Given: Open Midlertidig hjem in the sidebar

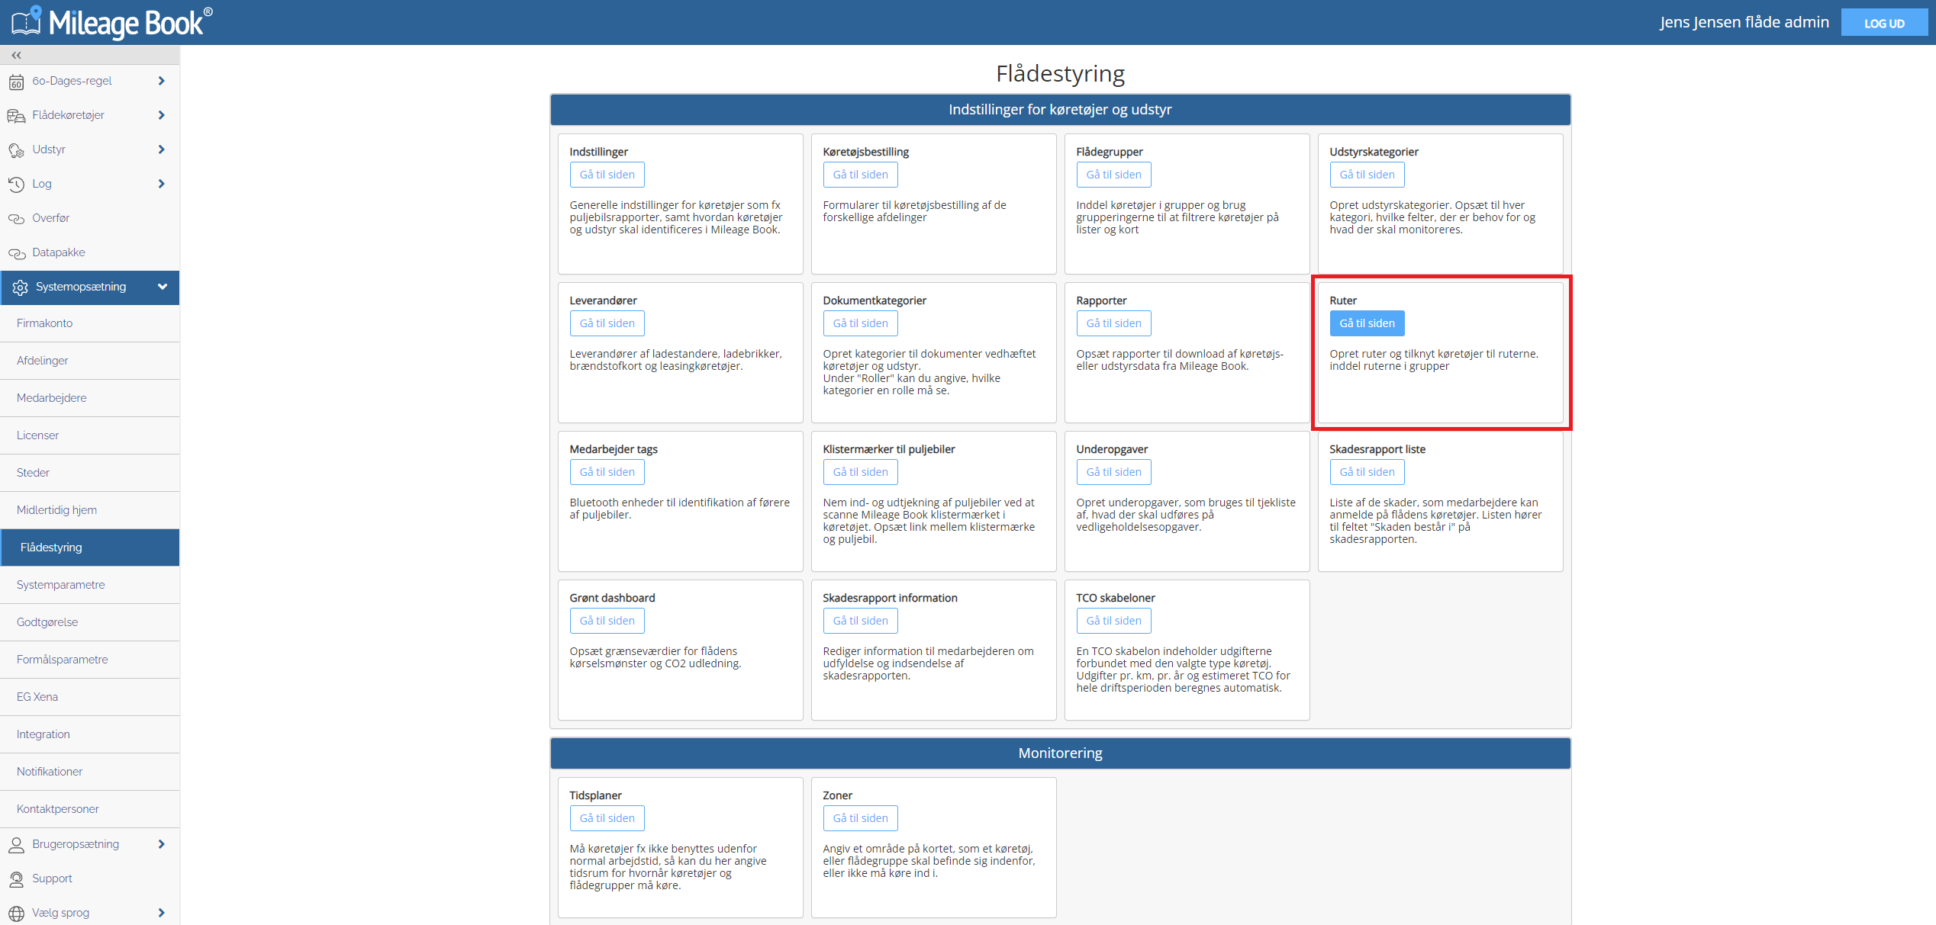Looking at the screenshot, I should click(90, 510).
